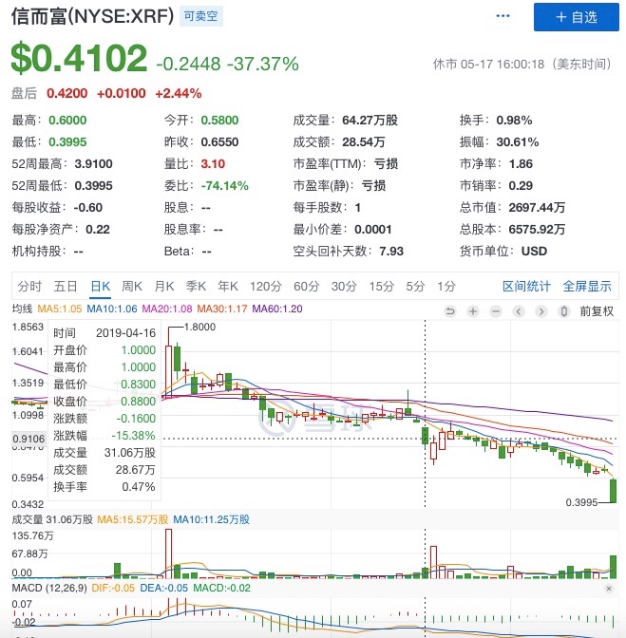Click the 涨跌幅 -15.38% tooltip row
This screenshot has height=638, width=626.
click(x=104, y=436)
